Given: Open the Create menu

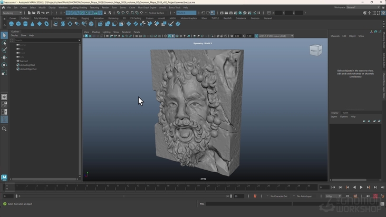Looking at the screenshot, I should (24, 7).
